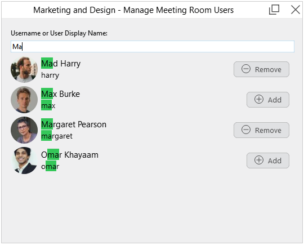The image size is (304, 245).
Task: Remove Mad Harry from the meeting room
Action: (x=261, y=69)
